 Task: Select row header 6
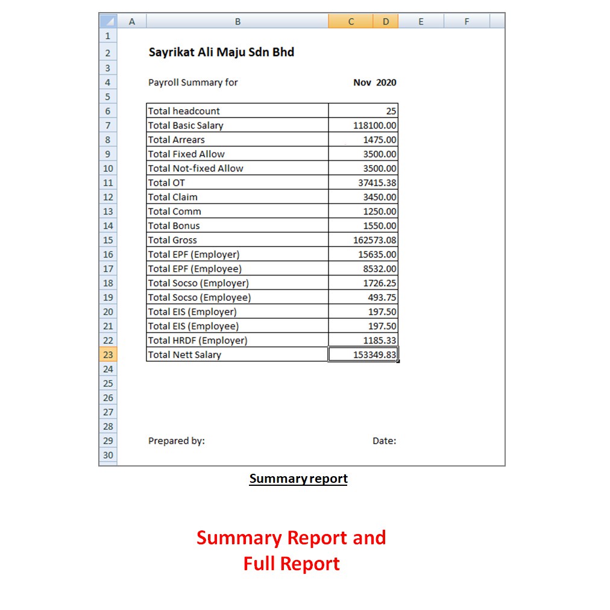(107, 111)
